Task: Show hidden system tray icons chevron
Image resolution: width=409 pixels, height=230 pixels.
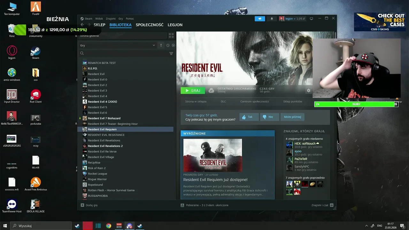Action: [367, 226]
